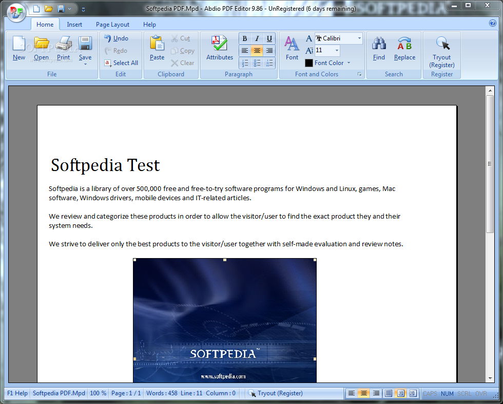Toggle Bold formatting

(x=245, y=39)
